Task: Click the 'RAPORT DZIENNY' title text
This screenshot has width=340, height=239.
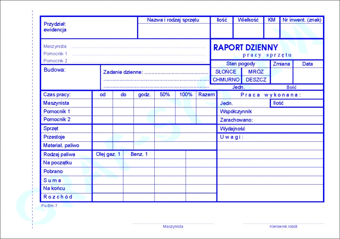Action: (245, 47)
